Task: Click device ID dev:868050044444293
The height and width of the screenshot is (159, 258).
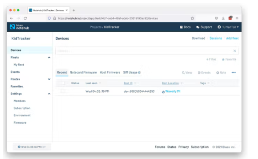Action: click(x=139, y=91)
